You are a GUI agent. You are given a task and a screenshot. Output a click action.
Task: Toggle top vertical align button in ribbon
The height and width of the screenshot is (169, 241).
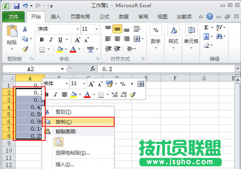pos(108,28)
